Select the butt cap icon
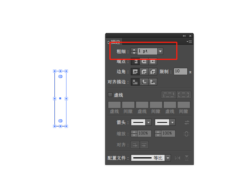The height and width of the screenshot is (188, 245). pyautogui.click(x=135, y=61)
